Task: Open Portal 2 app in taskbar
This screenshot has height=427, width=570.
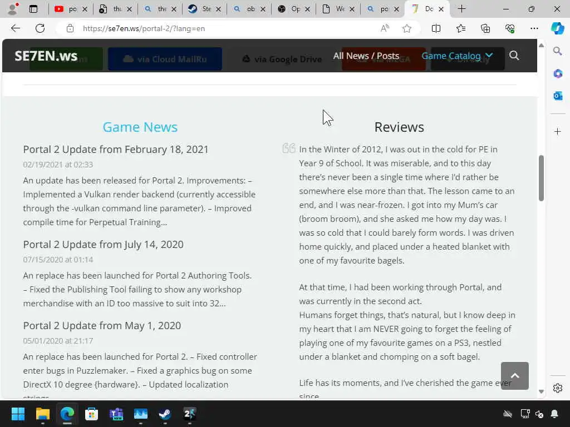Action: coord(189,414)
